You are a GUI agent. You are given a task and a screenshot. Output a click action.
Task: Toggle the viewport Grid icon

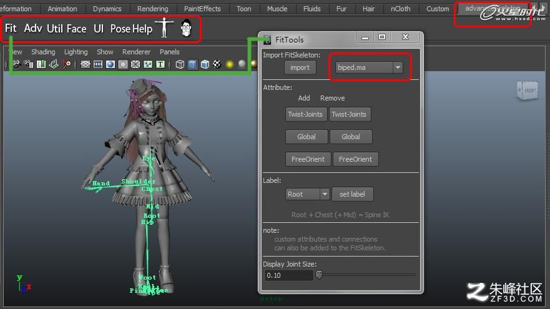click(86, 64)
